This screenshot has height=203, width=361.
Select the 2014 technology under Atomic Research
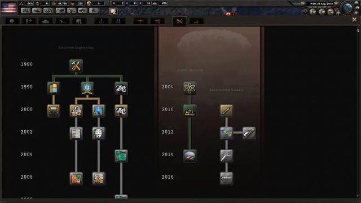pyautogui.click(x=190, y=156)
